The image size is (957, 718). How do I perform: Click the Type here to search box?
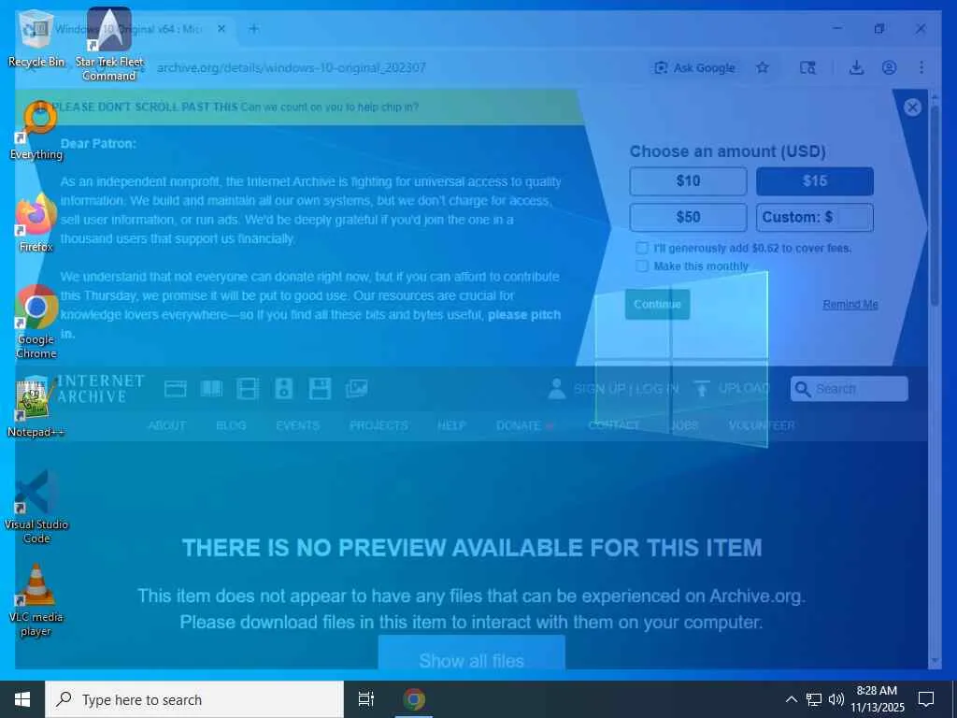194,699
